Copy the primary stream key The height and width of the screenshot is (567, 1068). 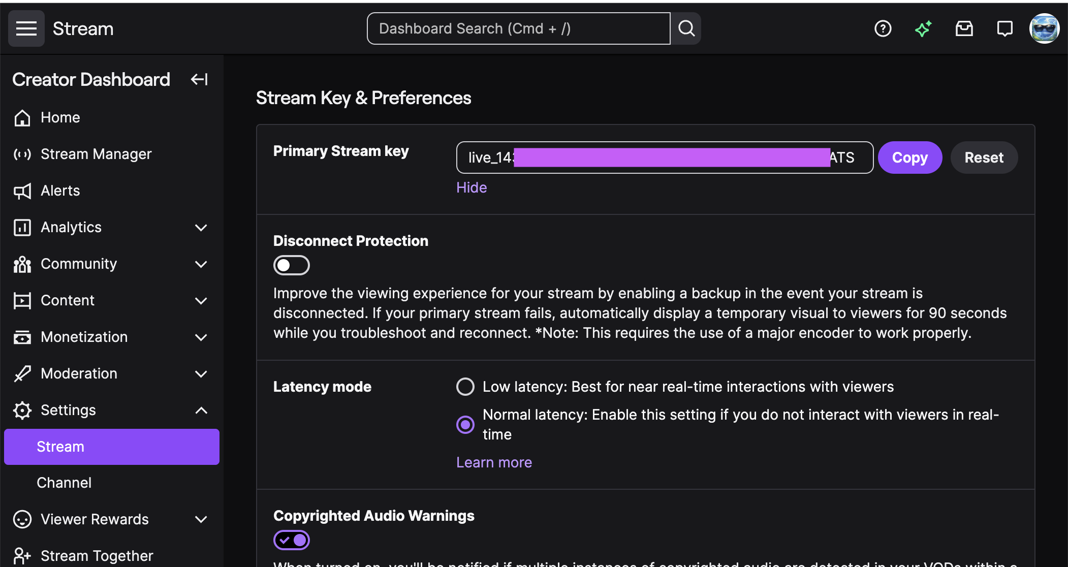910,157
